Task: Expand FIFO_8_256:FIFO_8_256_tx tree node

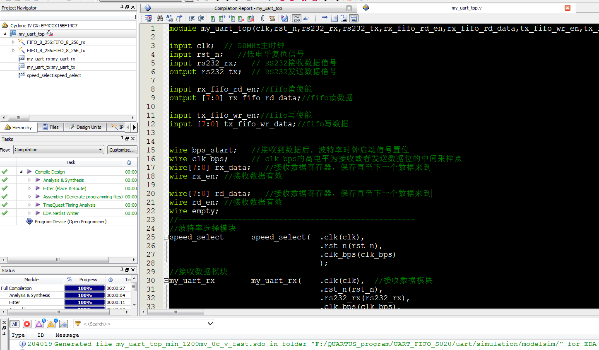Action: 13,51
